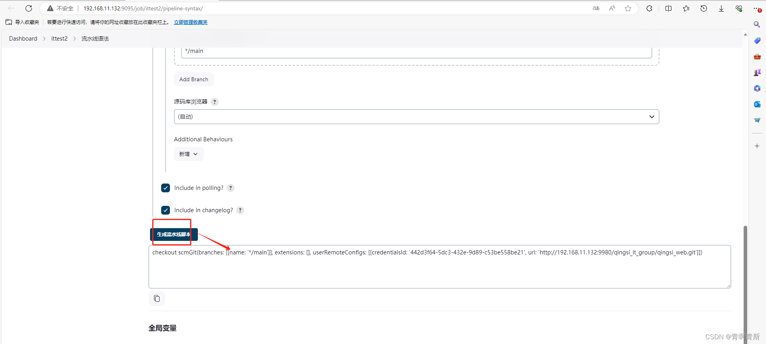
Task: Click the Additional Behaviours label
Action: point(203,139)
